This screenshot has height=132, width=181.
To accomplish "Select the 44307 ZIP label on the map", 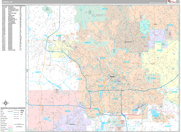I will click(x=101, y=86).
